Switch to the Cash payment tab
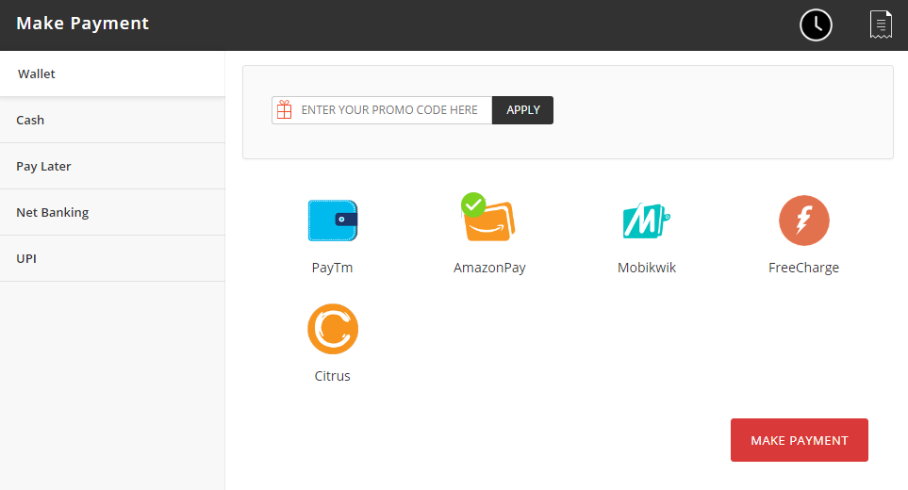Image resolution: width=908 pixels, height=490 pixels. point(112,120)
